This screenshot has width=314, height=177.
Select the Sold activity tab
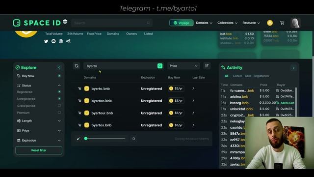coord(248,76)
